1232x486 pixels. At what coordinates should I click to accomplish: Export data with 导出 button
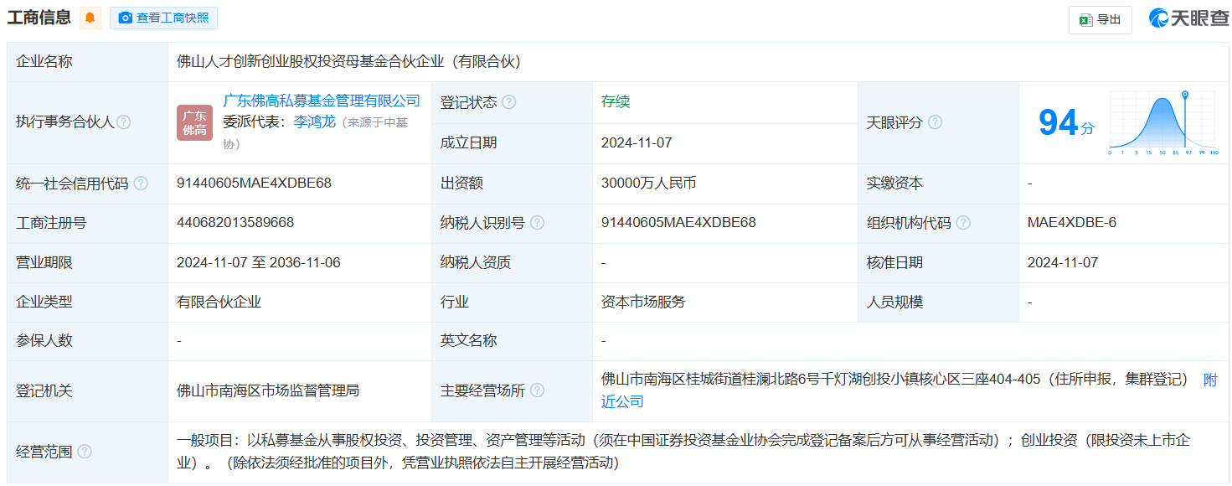click(x=1100, y=19)
